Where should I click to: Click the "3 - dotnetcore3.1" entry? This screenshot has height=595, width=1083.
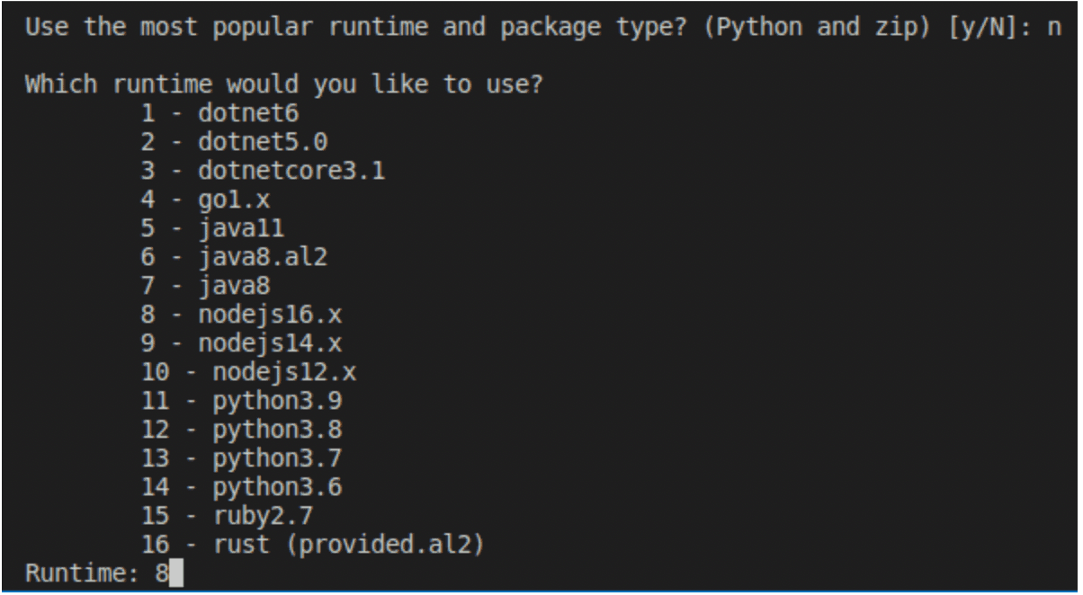(x=263, y=171)
